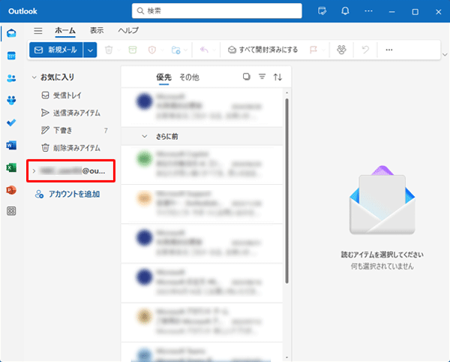The height and width of the screenshot is (362, 450).
Task: Open the 送信済みアイテム folder
Action: click(71, 113)
